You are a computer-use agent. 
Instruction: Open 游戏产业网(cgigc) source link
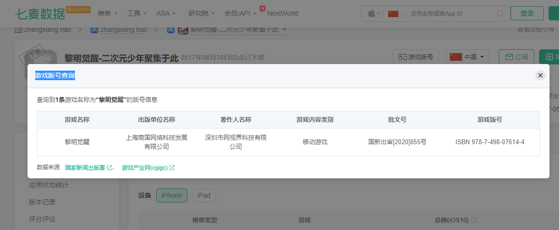click(145, 167)
